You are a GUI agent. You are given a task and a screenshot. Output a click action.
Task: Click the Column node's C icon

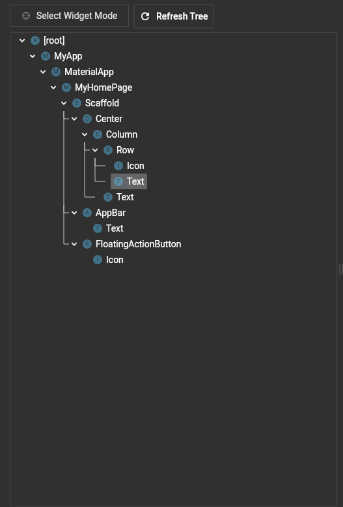(x=98, y=134)
